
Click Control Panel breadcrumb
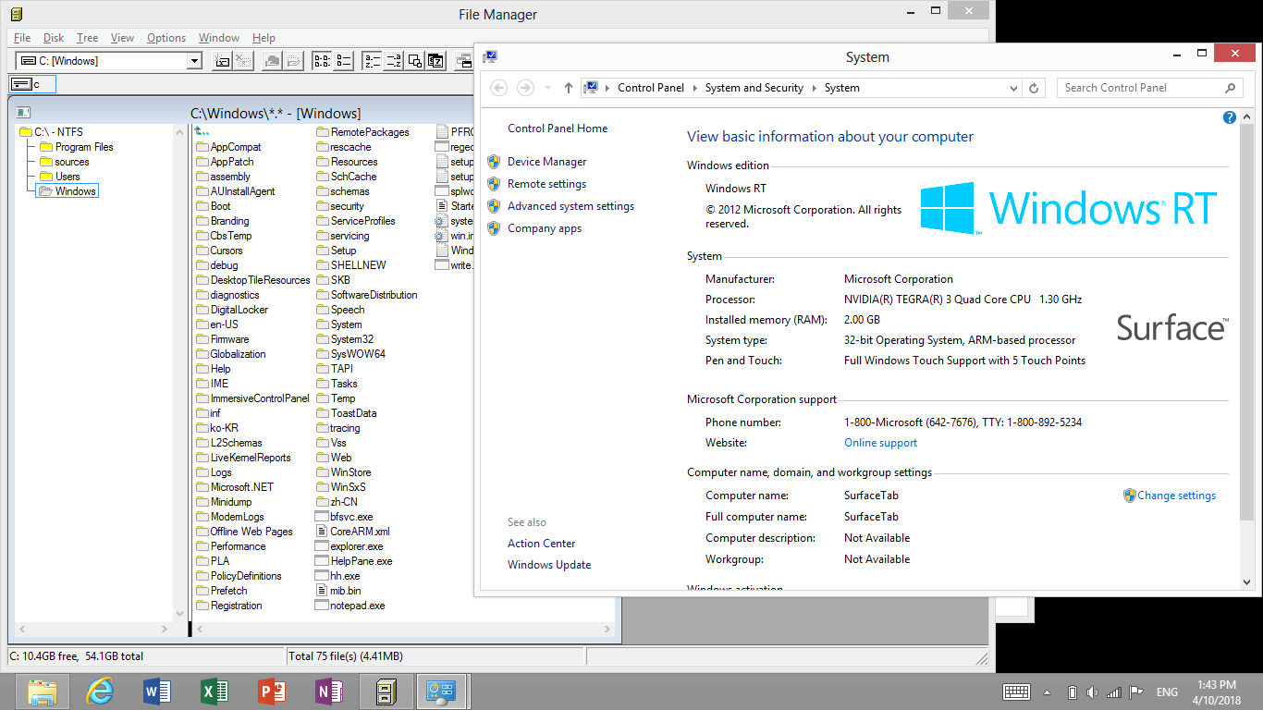(651, 88)
